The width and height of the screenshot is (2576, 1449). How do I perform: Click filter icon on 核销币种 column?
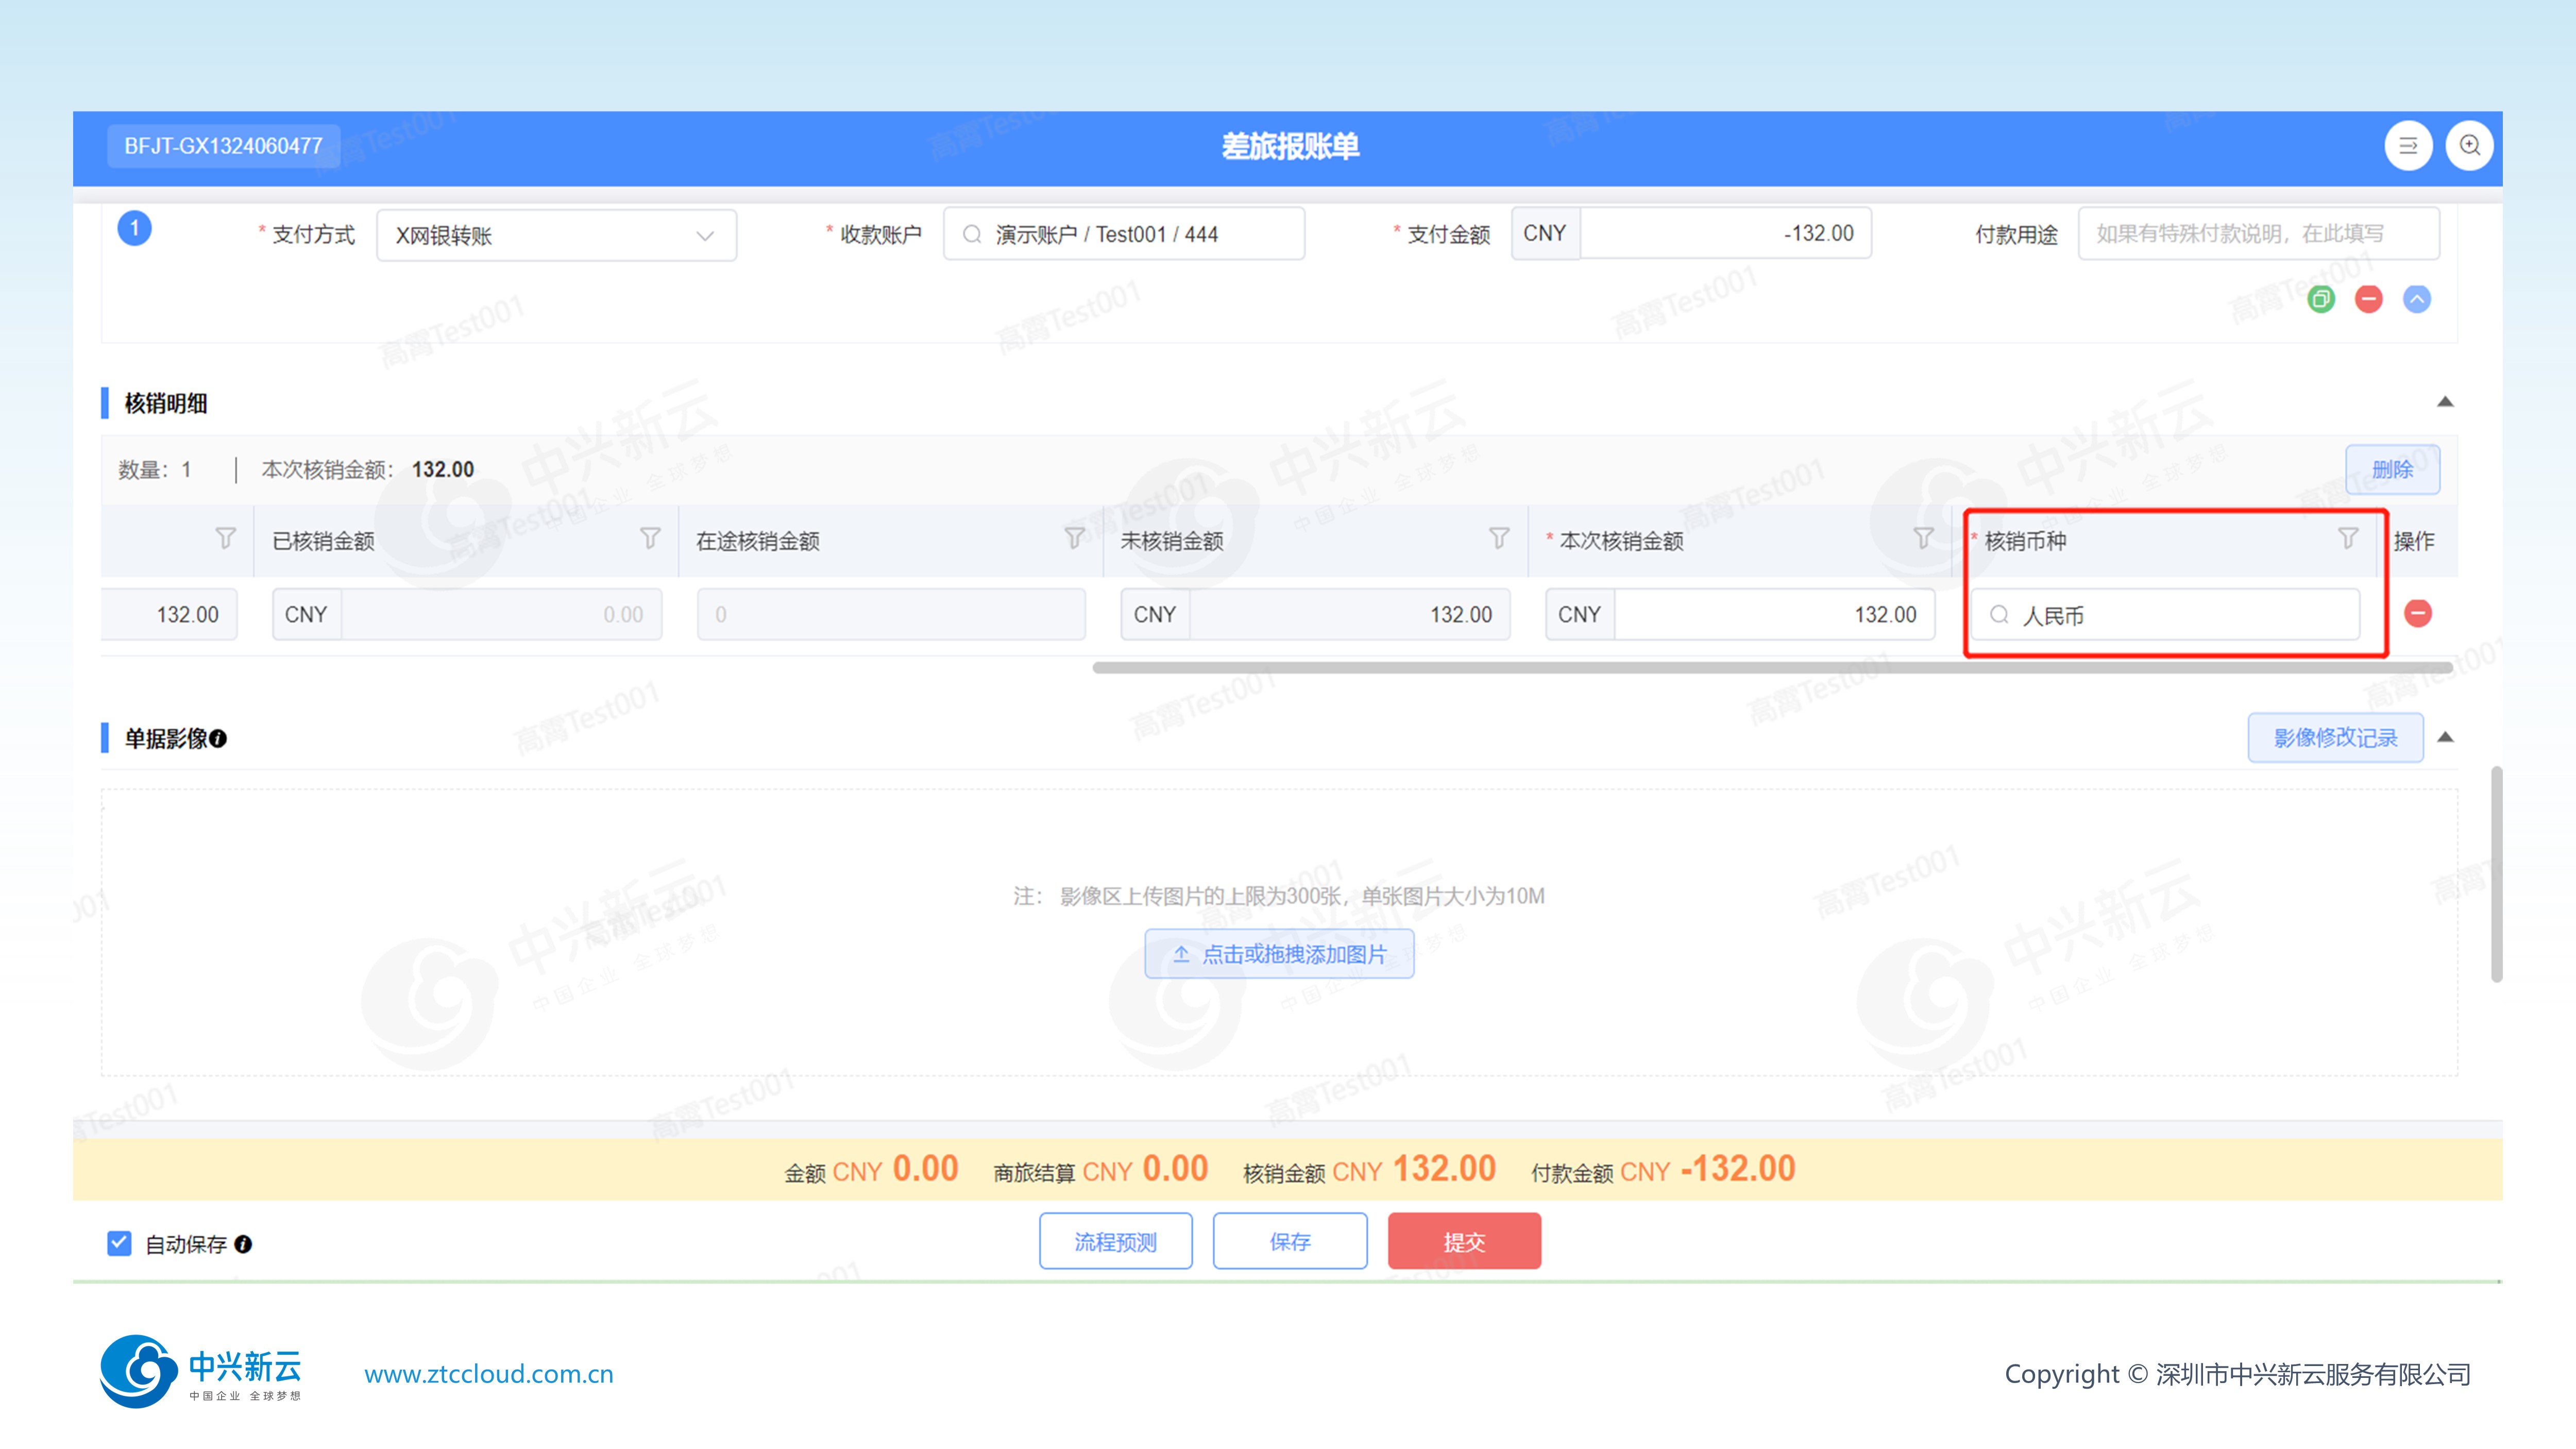(x=2348, y=539)
